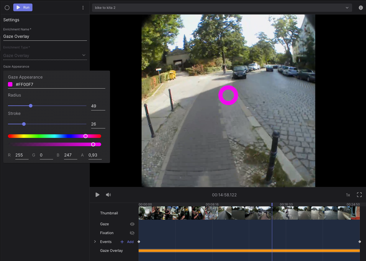Click the 00:00:00 timeline label
Screen dimensions: 366x261
(x=145, y=204)
